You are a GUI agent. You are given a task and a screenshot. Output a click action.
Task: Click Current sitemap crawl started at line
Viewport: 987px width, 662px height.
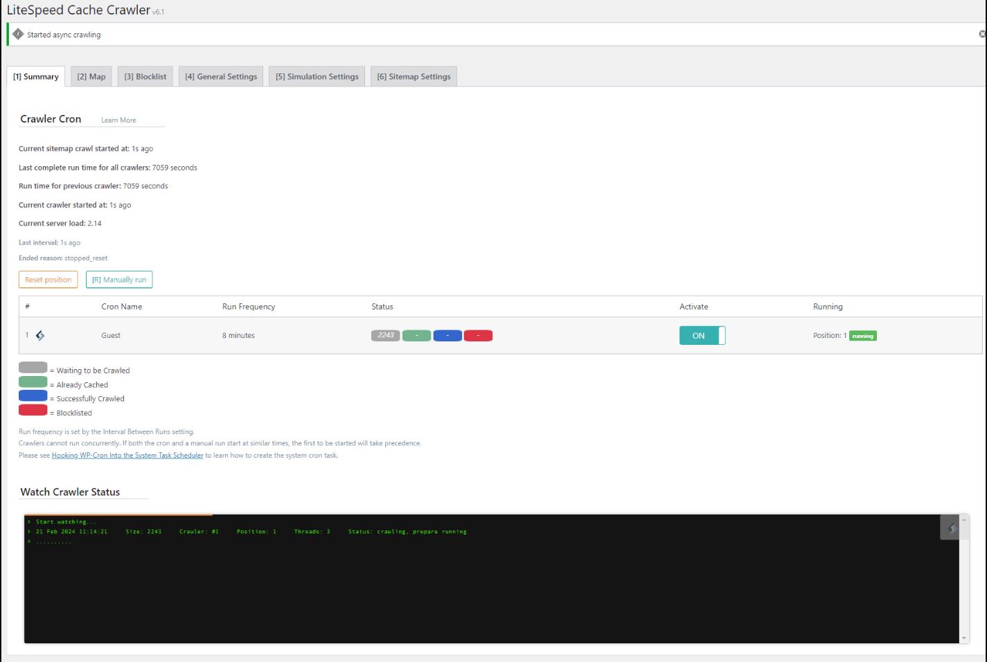(x=86, y=149)
